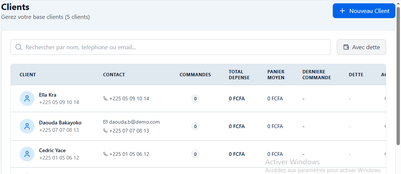Click the email daouda.b@demo.com
This screenshot has height=174, width=401.
135,122
